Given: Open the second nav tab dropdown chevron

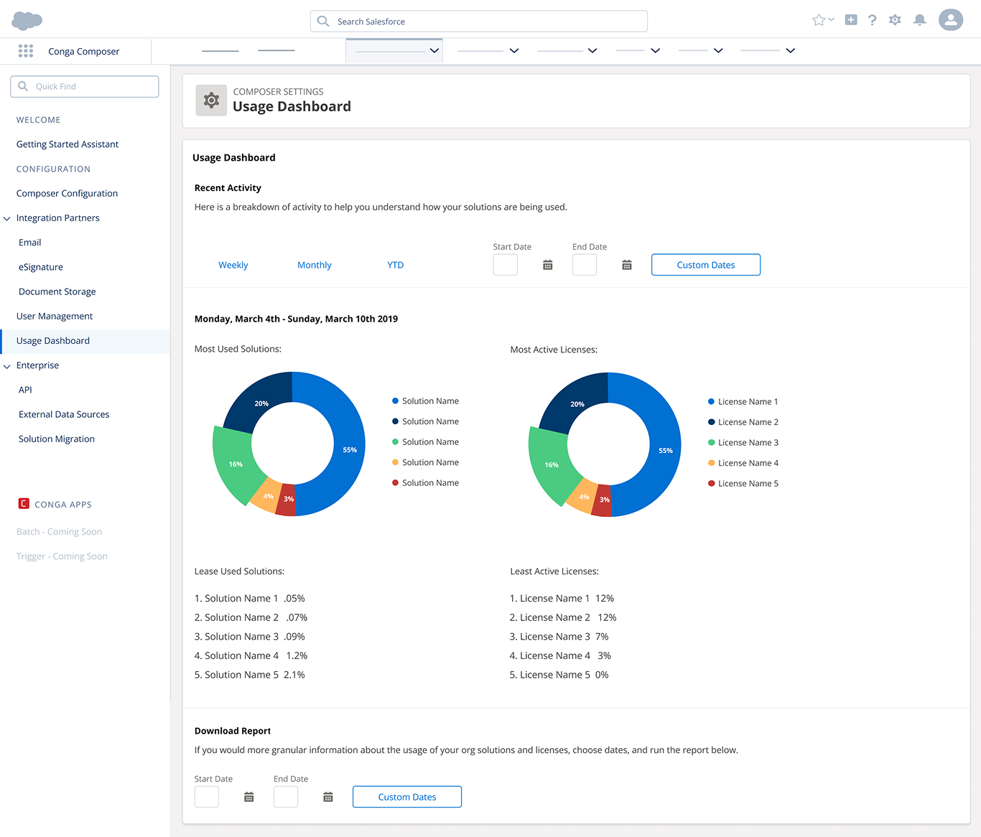Looking at the screenshot, I should tap(514, 50).
